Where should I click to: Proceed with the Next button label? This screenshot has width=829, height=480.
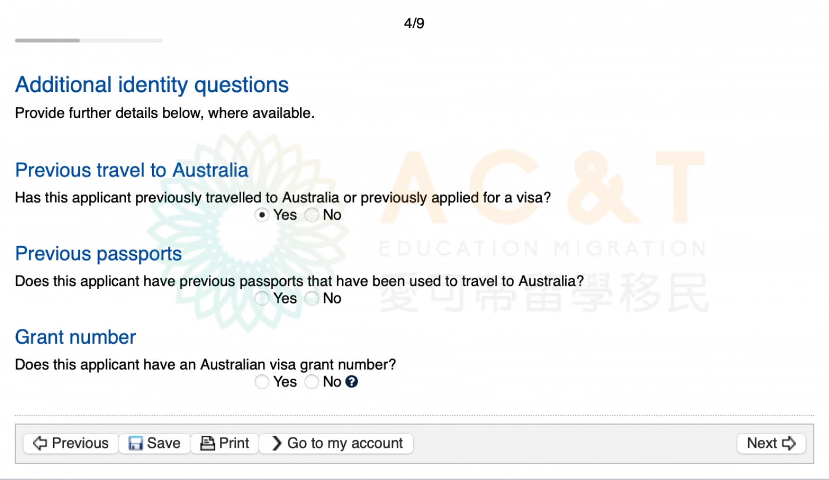click(x=762, y=443)
